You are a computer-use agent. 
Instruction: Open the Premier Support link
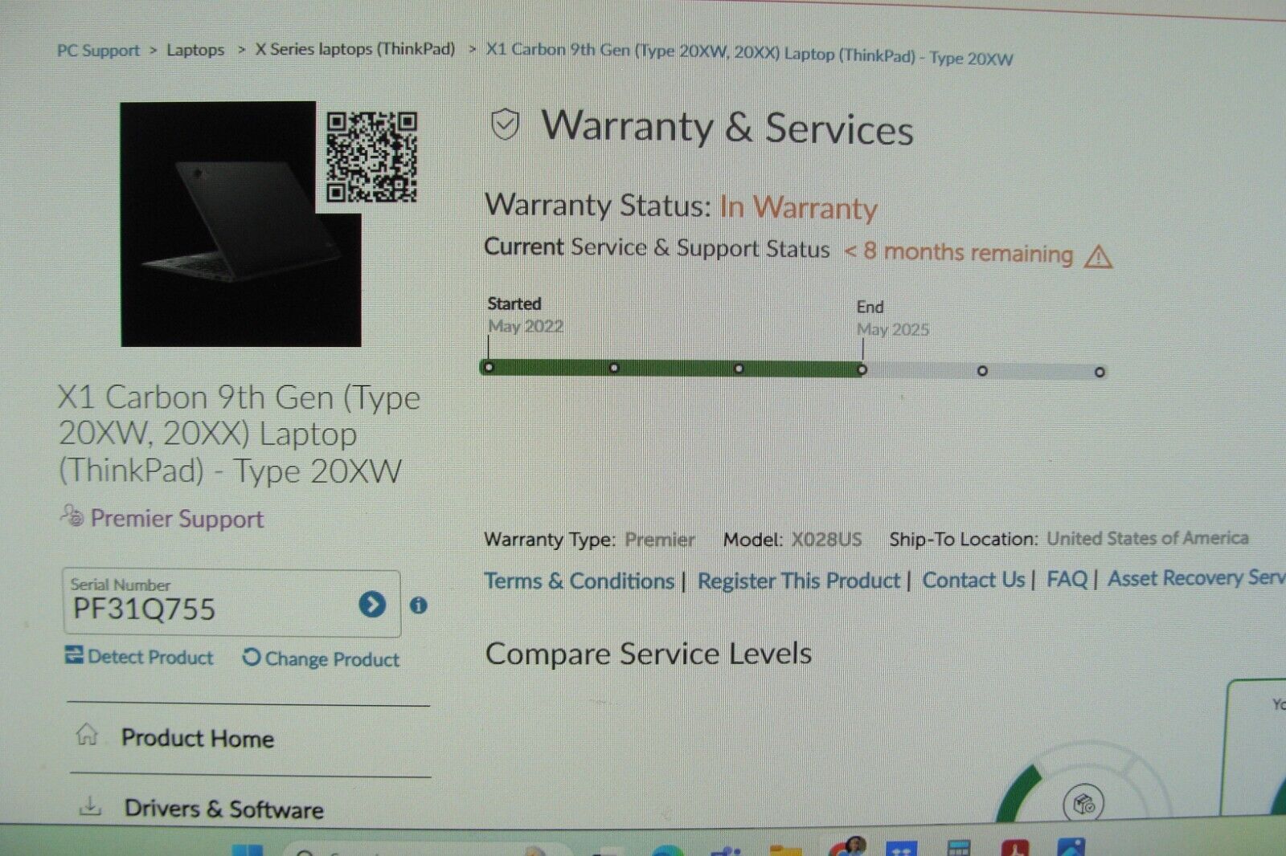point(177,519)
